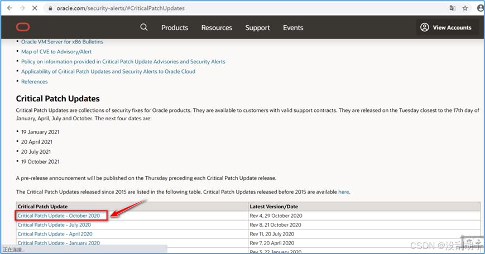485x254 pixels.
Task: Select the '20 July 2021' date text
Action: tap(36, 152)
